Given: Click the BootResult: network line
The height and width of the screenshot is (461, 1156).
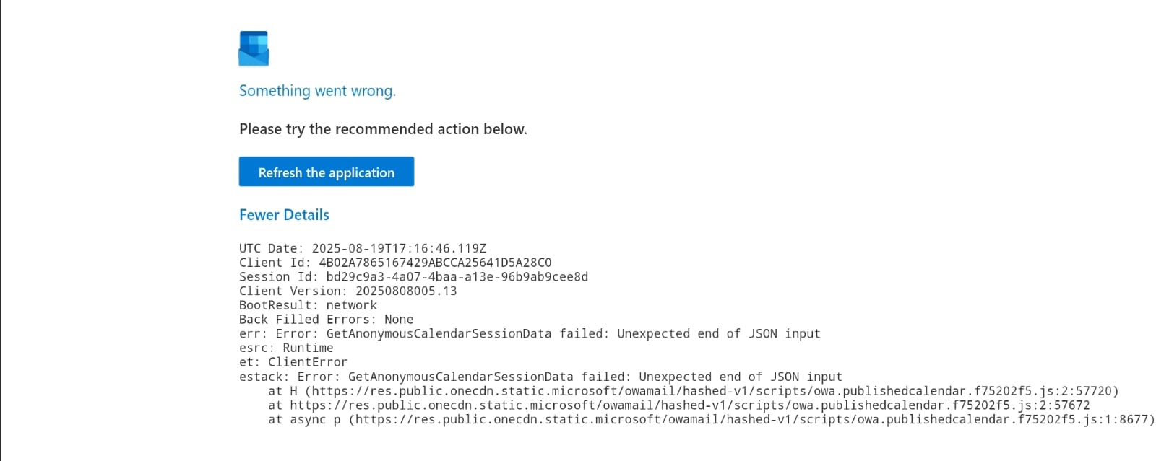Looking at the screenshot, I should (308, 305).
